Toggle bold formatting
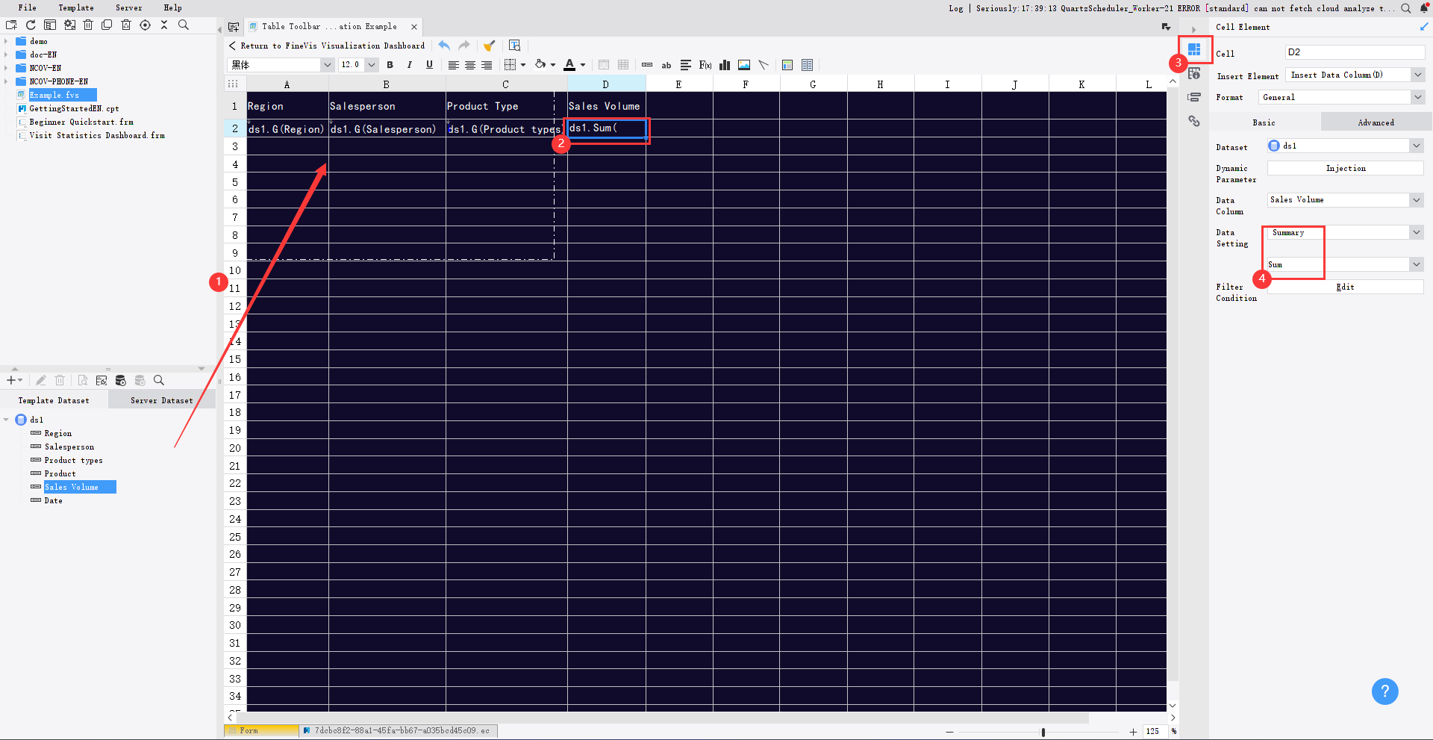The image size is (1433, 740). click(390, 65)
